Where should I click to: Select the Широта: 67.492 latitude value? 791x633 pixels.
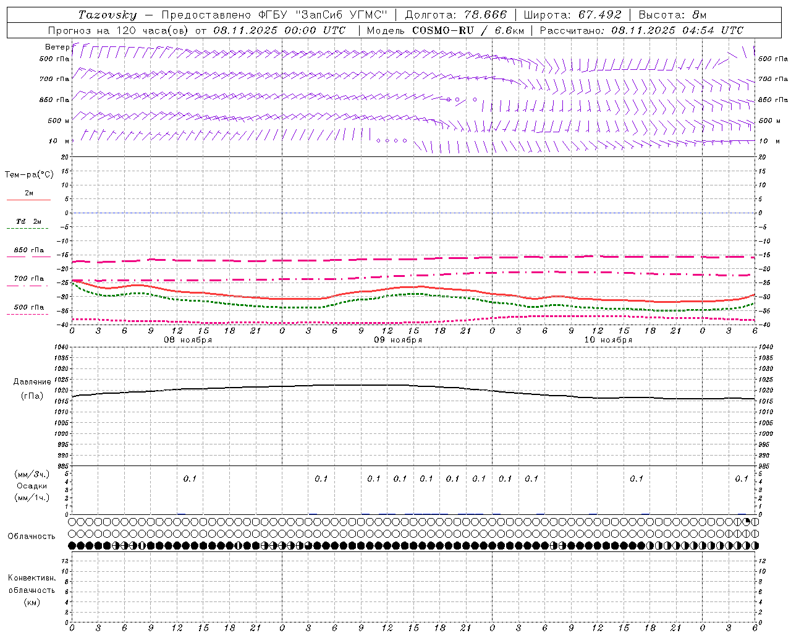[x=572, y=15]
